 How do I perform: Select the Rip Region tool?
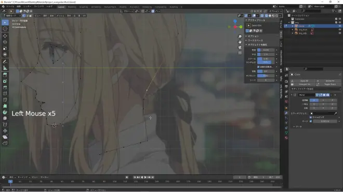click(5, 143)
